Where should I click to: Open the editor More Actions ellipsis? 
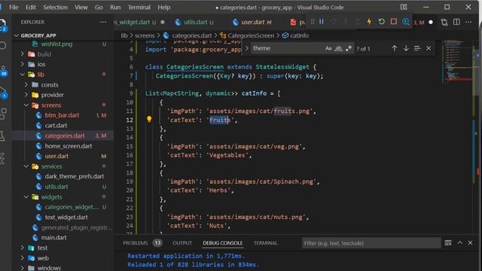point(468,22)
